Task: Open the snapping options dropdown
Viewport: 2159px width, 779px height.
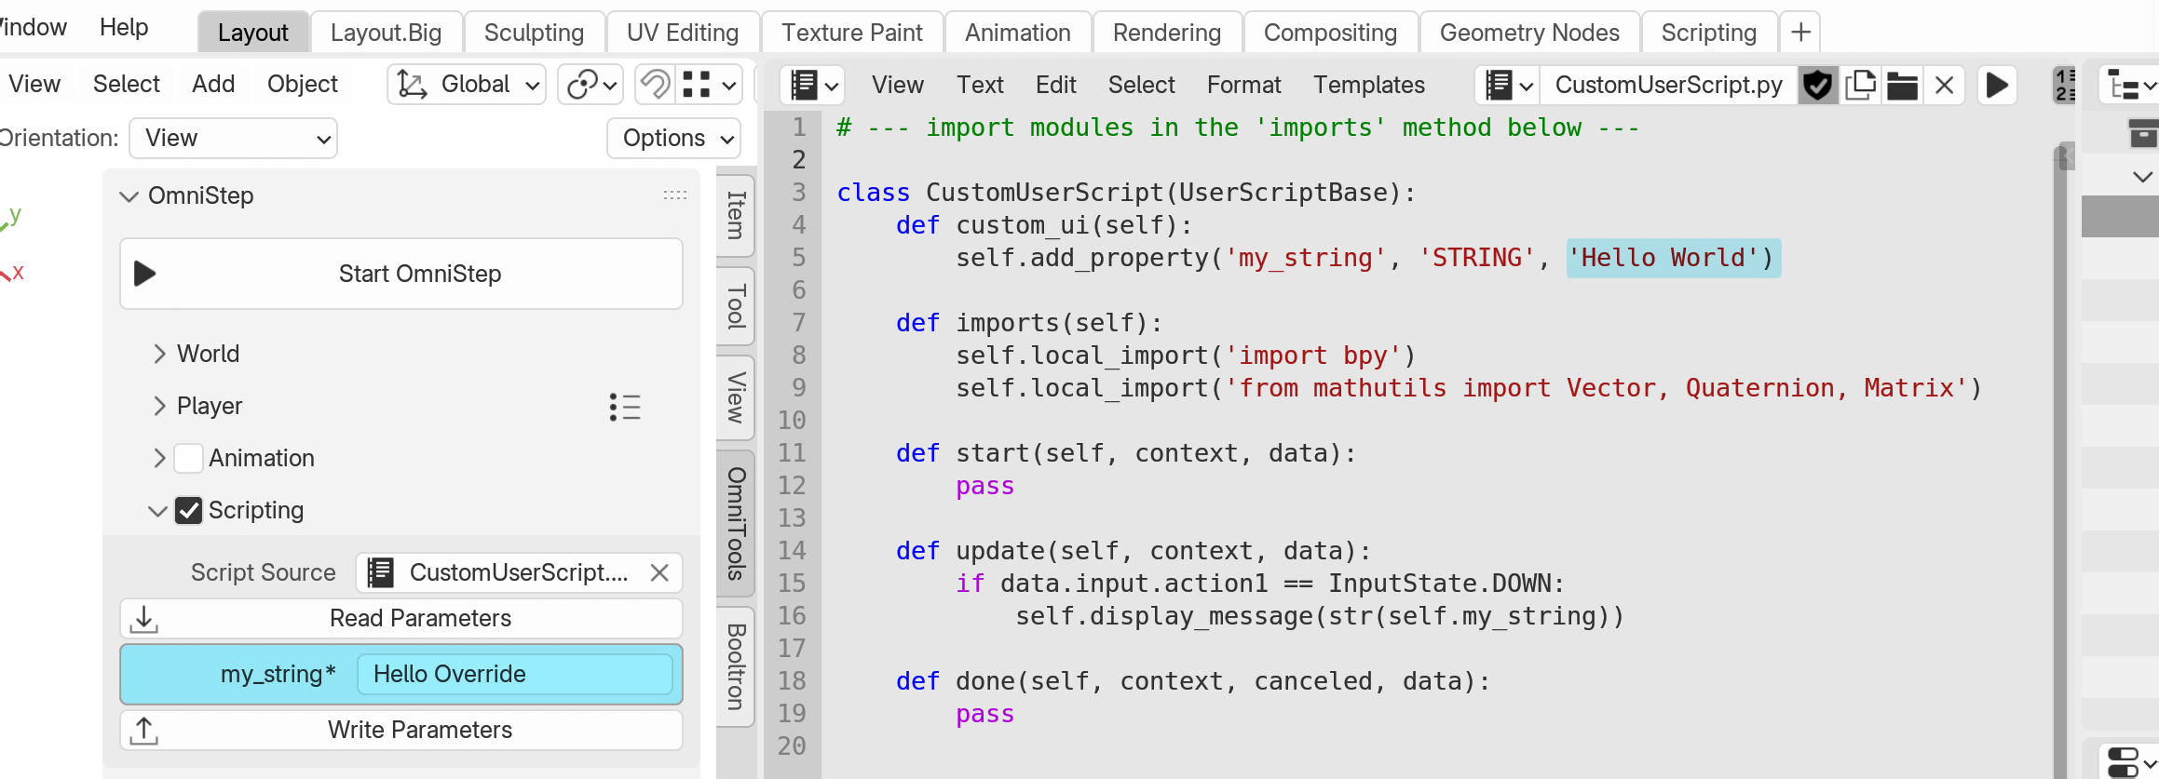Action: pyautogui.click(x=709, y=85)
